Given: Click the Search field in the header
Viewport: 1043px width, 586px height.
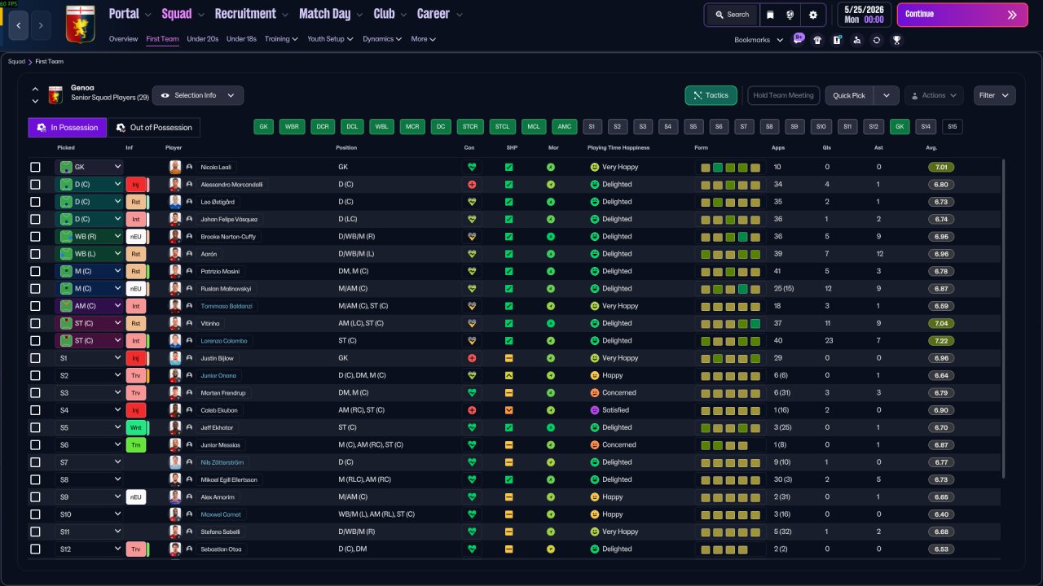Looking at the screenshot, I should tap(731, 15).
